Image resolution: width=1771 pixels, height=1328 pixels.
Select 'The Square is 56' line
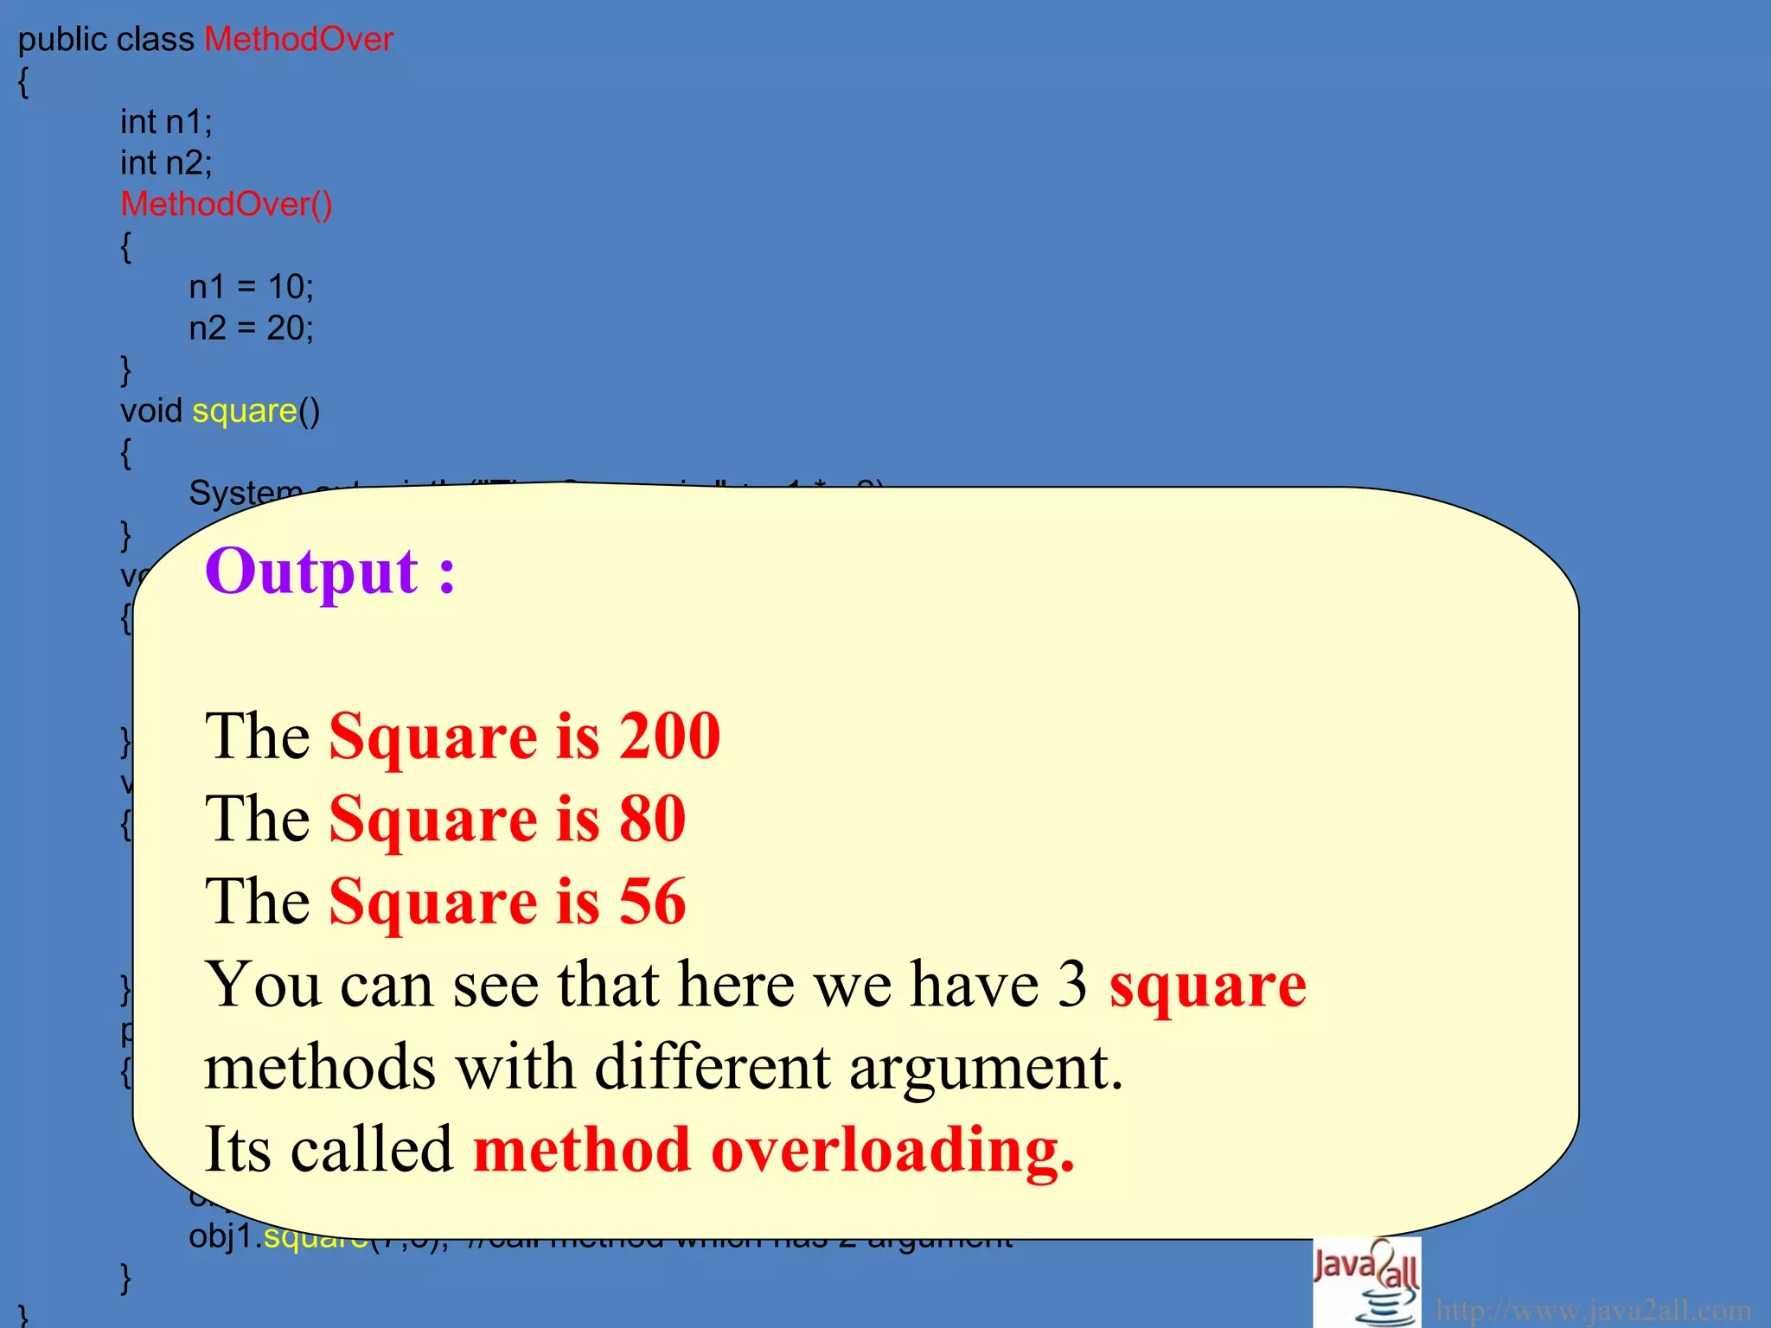click(x=445, y=902)
